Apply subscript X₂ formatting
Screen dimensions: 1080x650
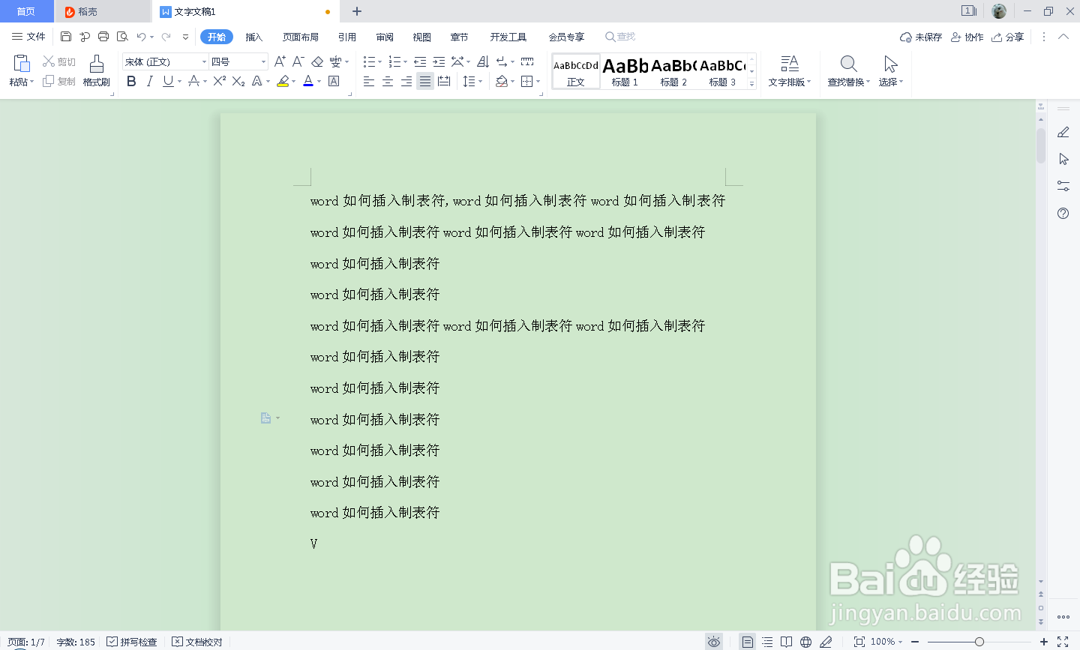click(x=238, y=81)
